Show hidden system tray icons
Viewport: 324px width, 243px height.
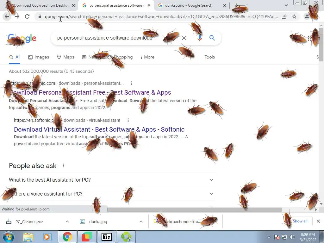click(x=269, y=237)
